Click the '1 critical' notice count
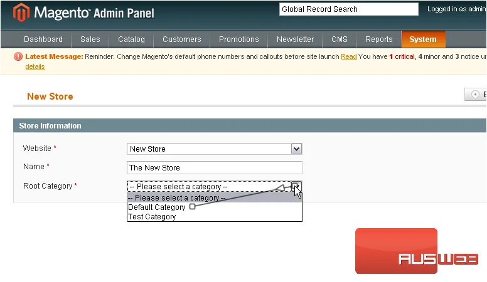This screenshot has width=487, height=282. tap(402, 57)
